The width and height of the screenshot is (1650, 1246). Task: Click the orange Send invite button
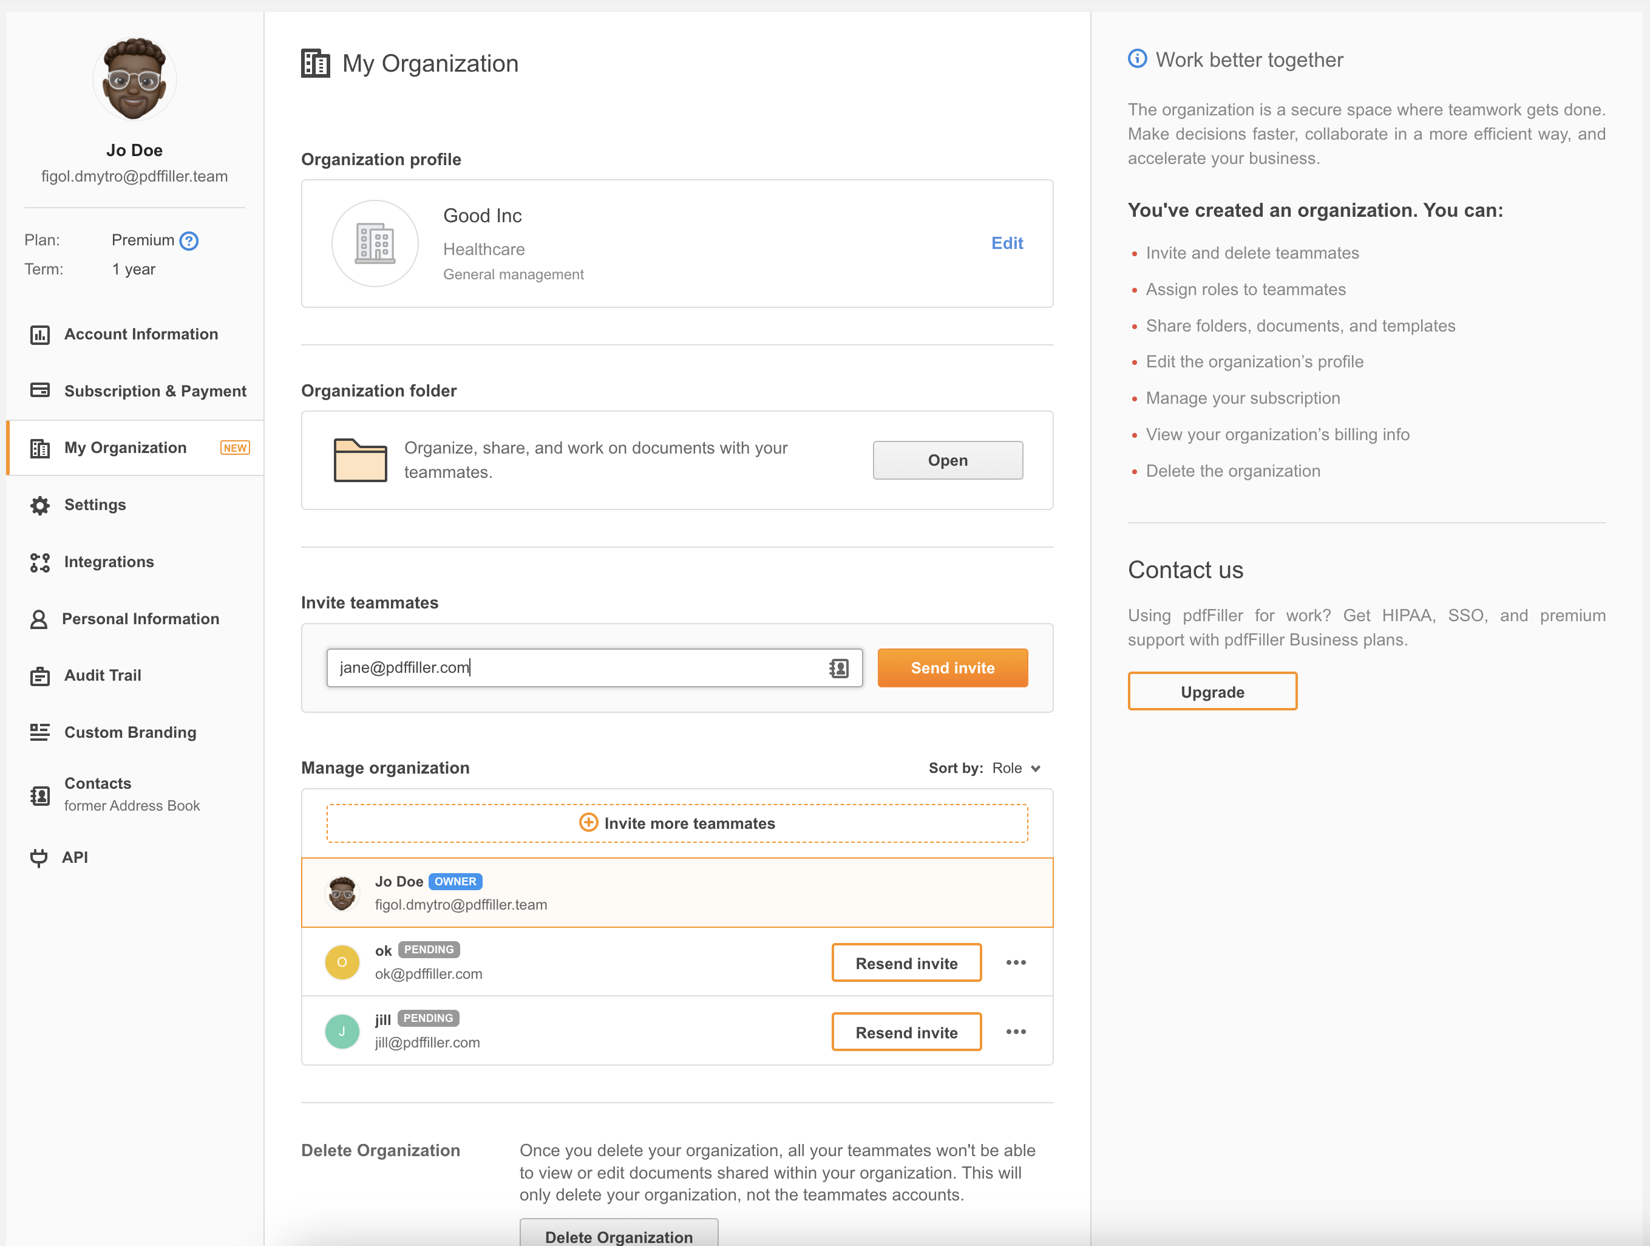952,668
